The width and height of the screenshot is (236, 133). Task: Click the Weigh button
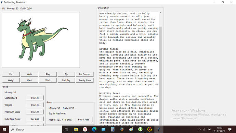click(x=11, y=80)
